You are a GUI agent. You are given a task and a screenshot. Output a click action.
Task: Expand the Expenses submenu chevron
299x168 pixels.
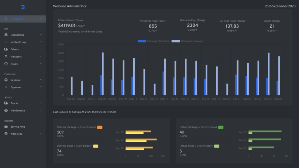click(x=41, y=87)
